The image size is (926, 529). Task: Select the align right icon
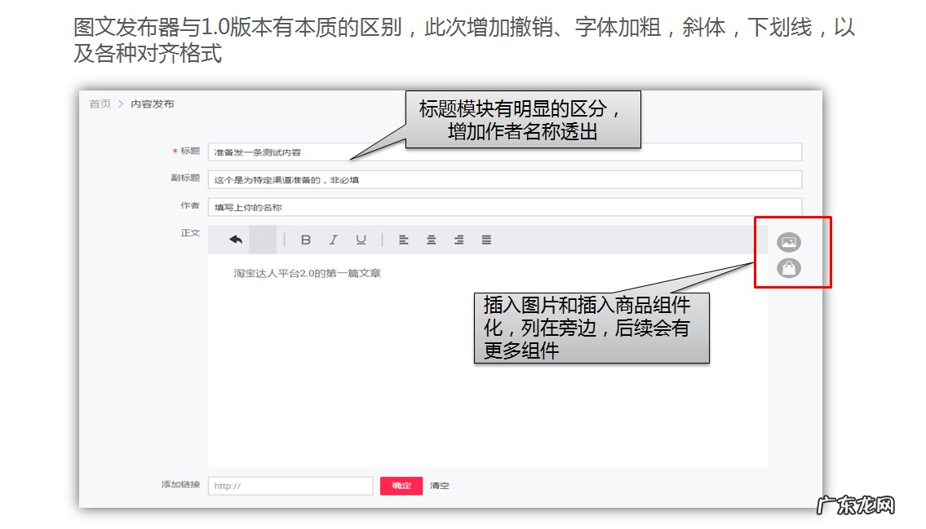tap(458, 239)
